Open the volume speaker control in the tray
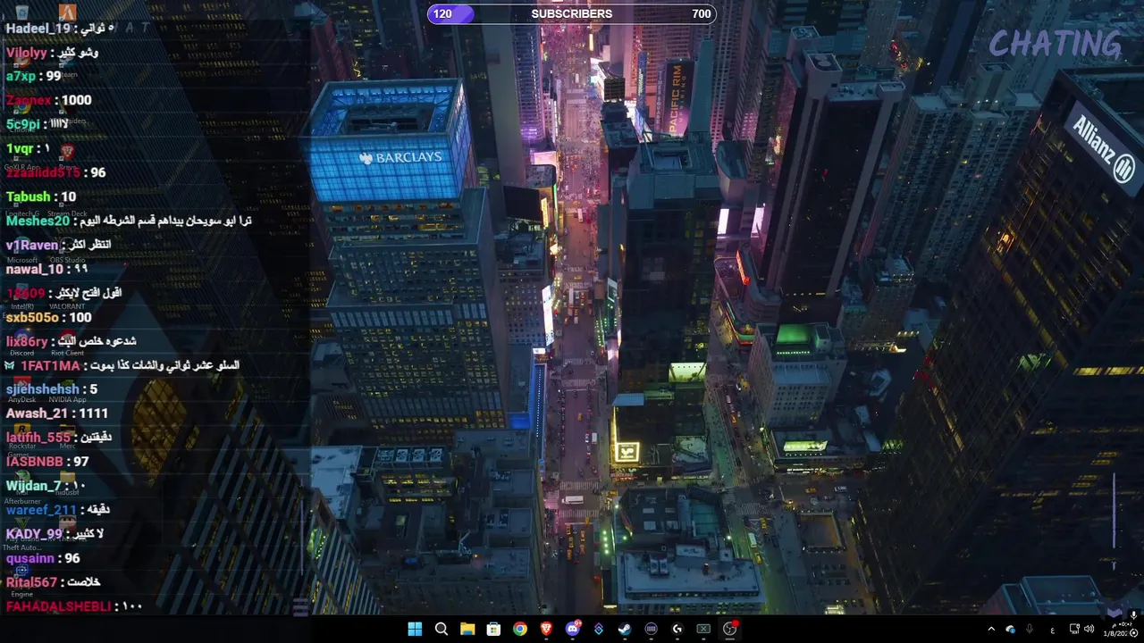 tap(1089, 629)
